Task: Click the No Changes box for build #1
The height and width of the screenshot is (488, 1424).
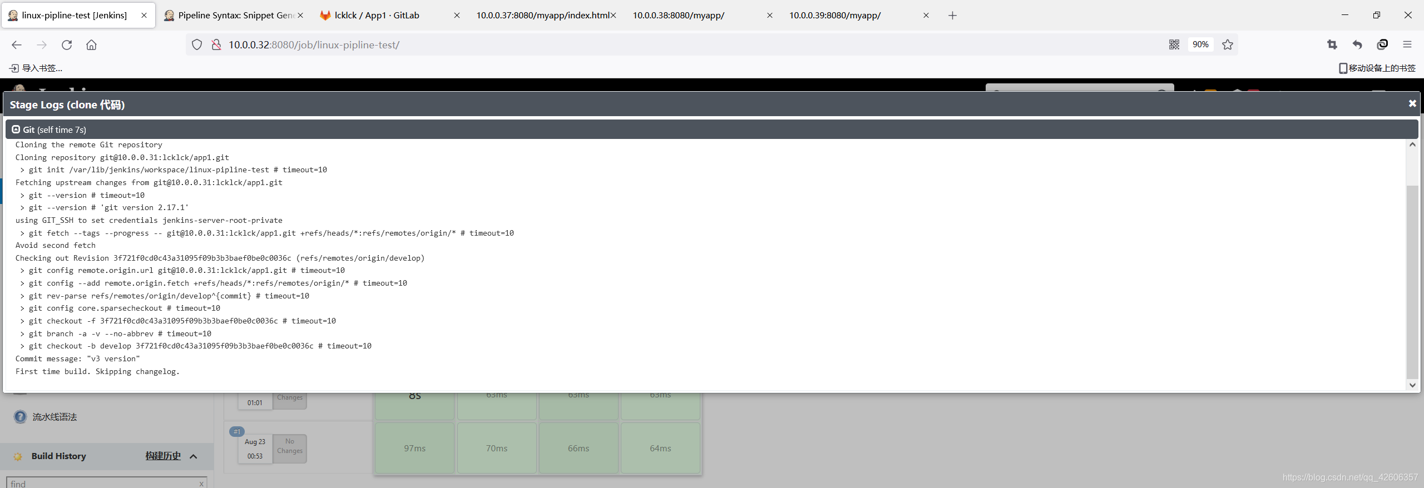Action: (290, 449)
